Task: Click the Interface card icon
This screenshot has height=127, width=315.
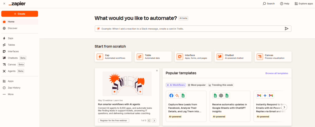Action: click(x=180, y=56)
